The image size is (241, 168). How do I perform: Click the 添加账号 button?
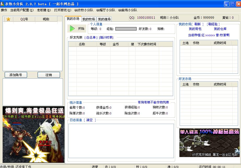click(16, 75)
